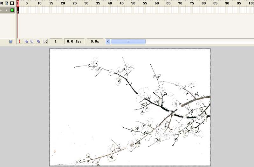
Task: Click frame number 70 on the timeline ruler
Action: 180,3
